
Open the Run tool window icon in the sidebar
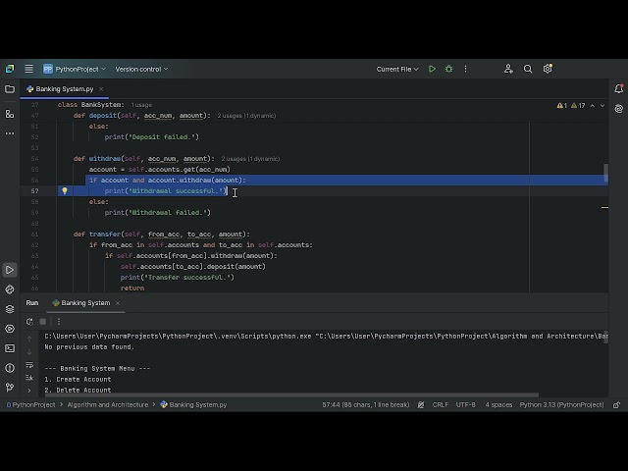[x=10, y=270]
